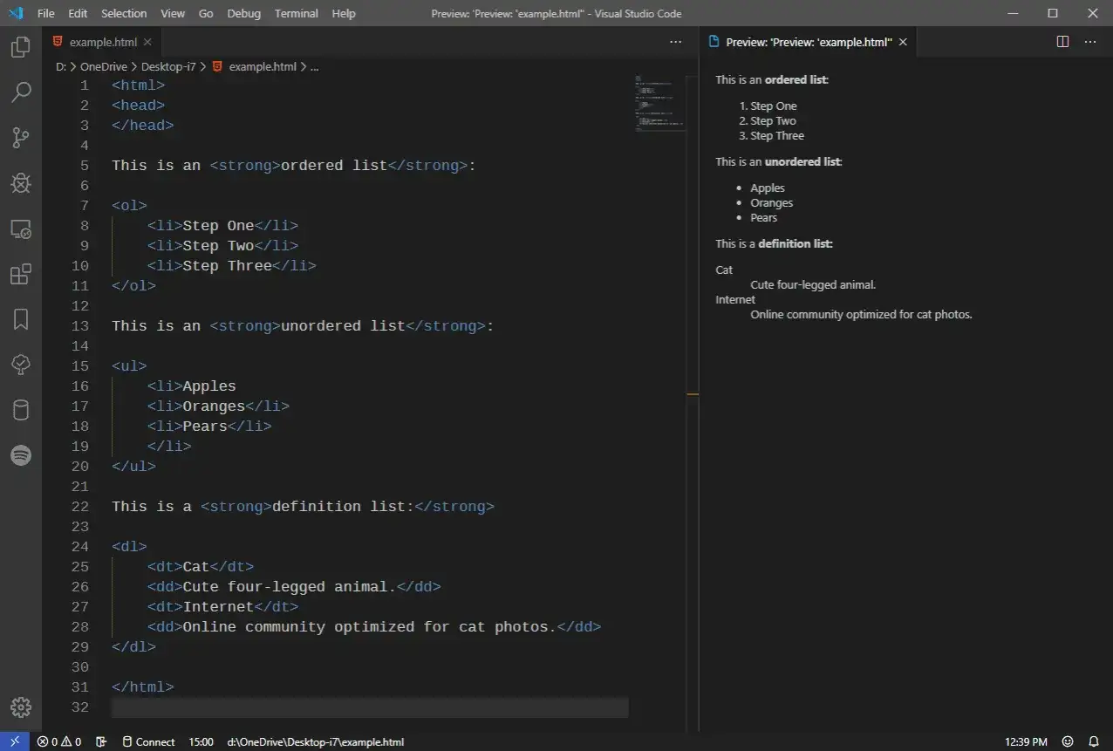Screen dimensions: 1113x751
Task: Click the Connect database status item
Action: coord(148,741)
